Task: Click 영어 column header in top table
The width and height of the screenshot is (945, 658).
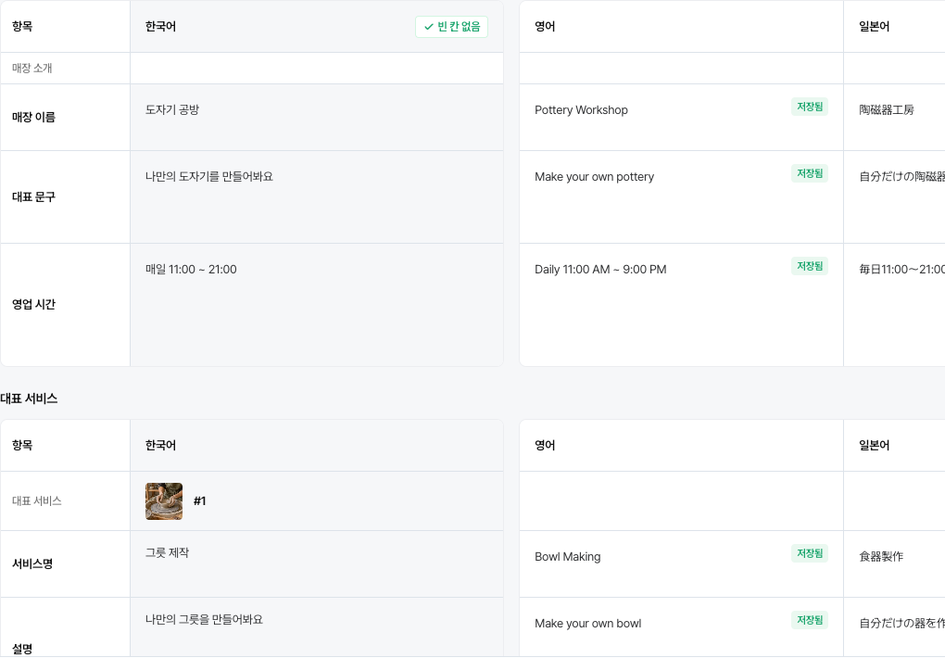Action: tap(545, 27)
